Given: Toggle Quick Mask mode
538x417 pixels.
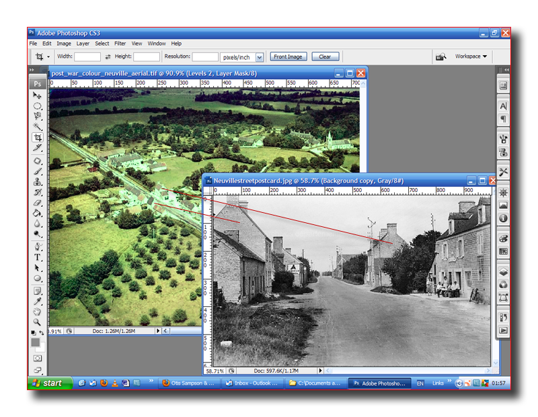Looking at the screenshot, I should click(x=38, y=359).
